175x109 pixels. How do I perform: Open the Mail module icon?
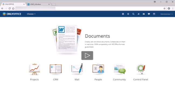pyautogui.click(x=77, y=69)
